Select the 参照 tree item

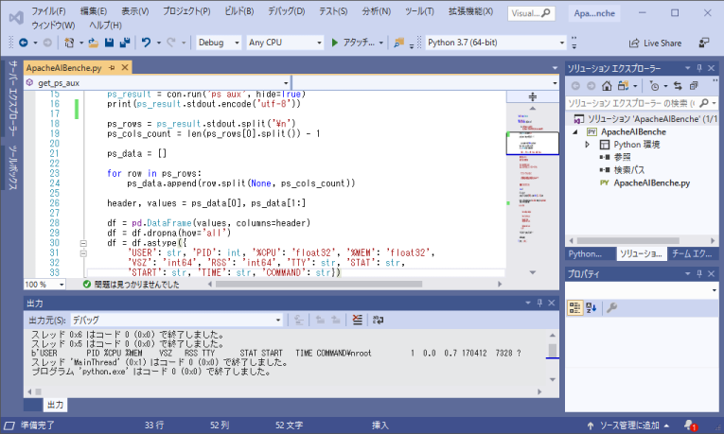pos(622,157)
